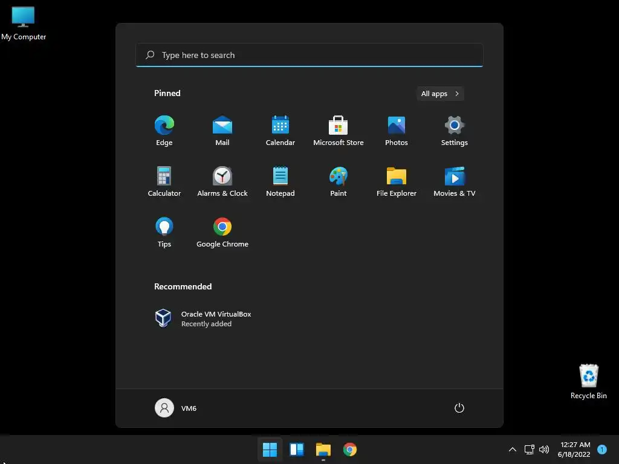Launch the Calculator app

[x=164, y=181]
